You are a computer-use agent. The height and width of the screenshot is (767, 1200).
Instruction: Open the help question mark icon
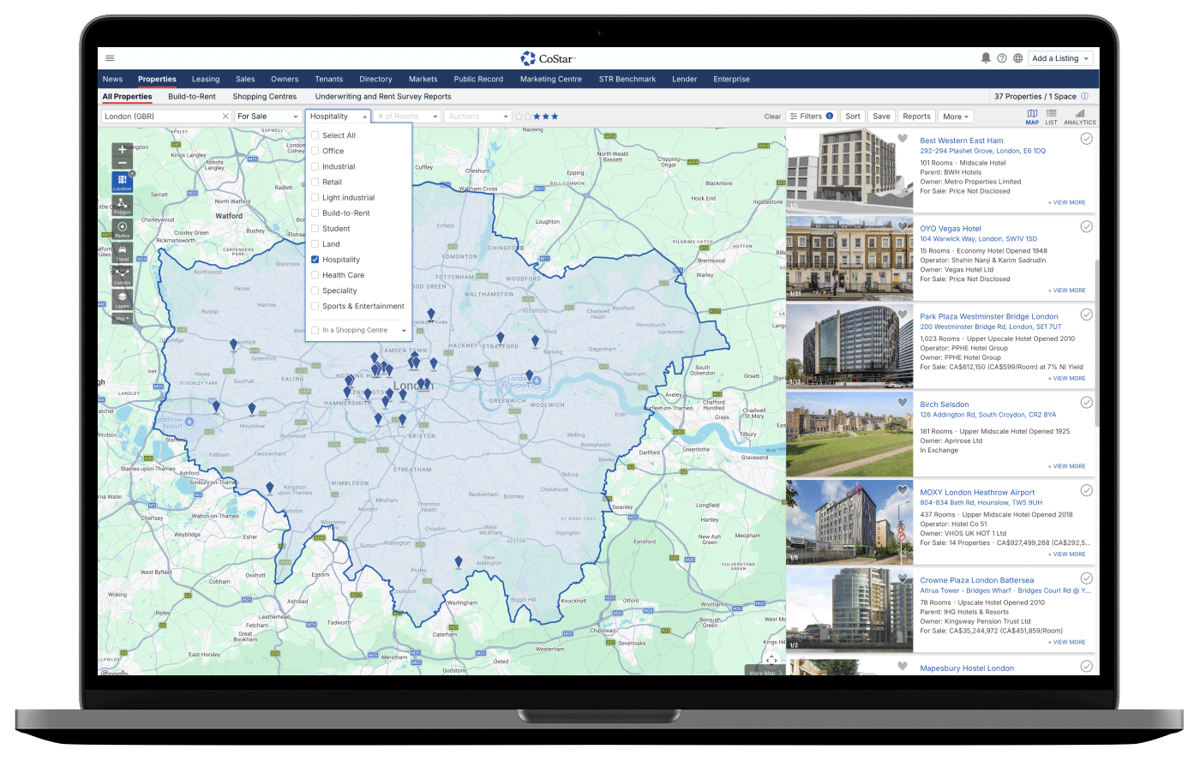pos(1002,58)
